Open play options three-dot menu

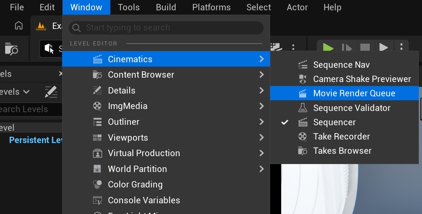point(401,48)
